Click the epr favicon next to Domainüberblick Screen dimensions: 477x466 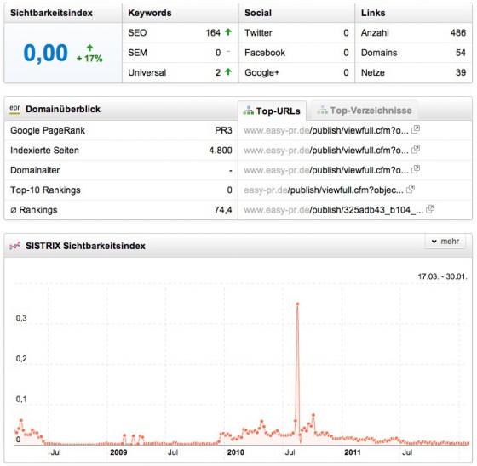pos(14,109)
